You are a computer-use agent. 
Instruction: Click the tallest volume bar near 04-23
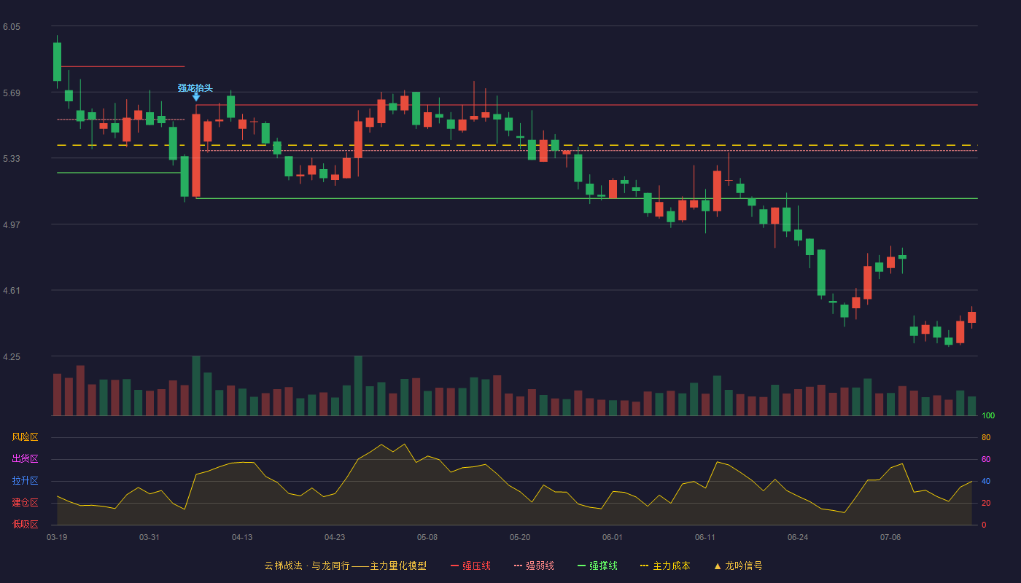(x=358, y=386)
